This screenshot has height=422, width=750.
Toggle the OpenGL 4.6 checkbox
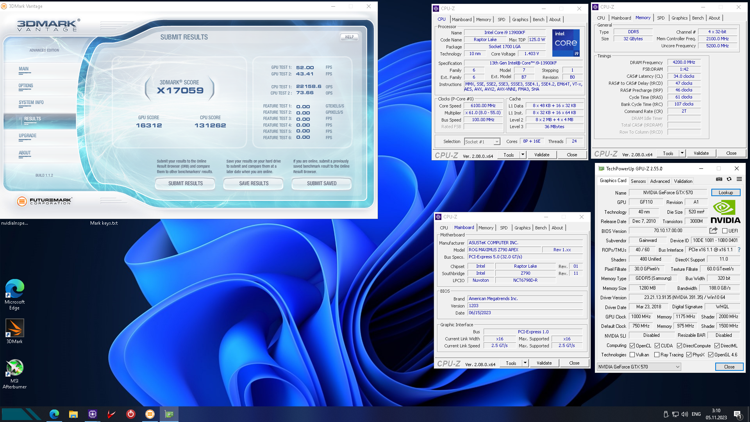(x=711, y=355)
